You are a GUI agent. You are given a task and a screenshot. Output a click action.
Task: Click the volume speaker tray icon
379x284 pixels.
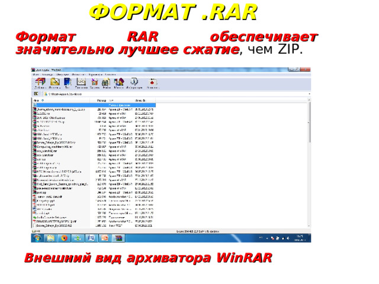288,238
